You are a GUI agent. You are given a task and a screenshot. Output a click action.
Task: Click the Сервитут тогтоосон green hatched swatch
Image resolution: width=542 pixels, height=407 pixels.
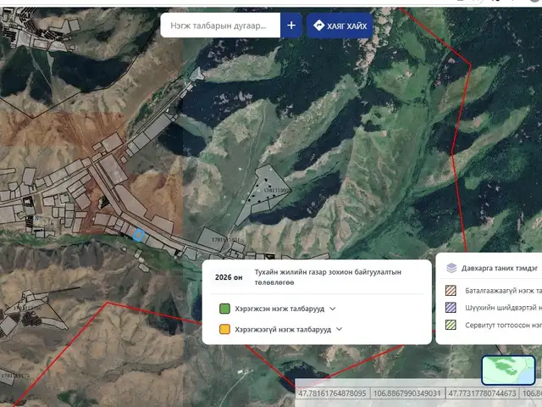pos(451,325)
